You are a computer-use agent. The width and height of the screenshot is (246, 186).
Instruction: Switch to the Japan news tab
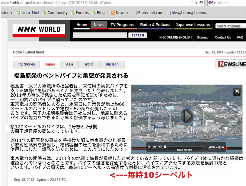pyautogui.click(x=50, y=65)
